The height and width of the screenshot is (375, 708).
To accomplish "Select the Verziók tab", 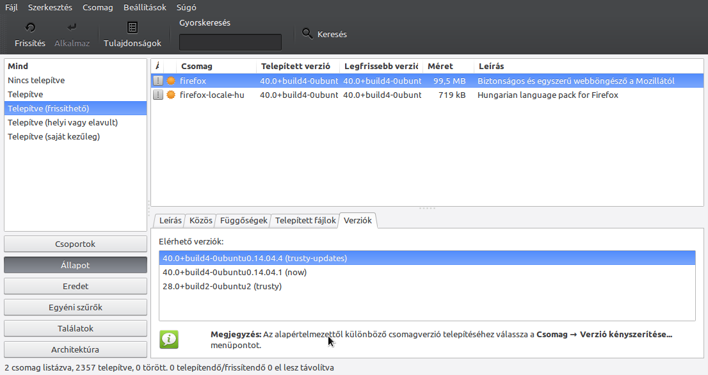I will [x=358, y=220].
